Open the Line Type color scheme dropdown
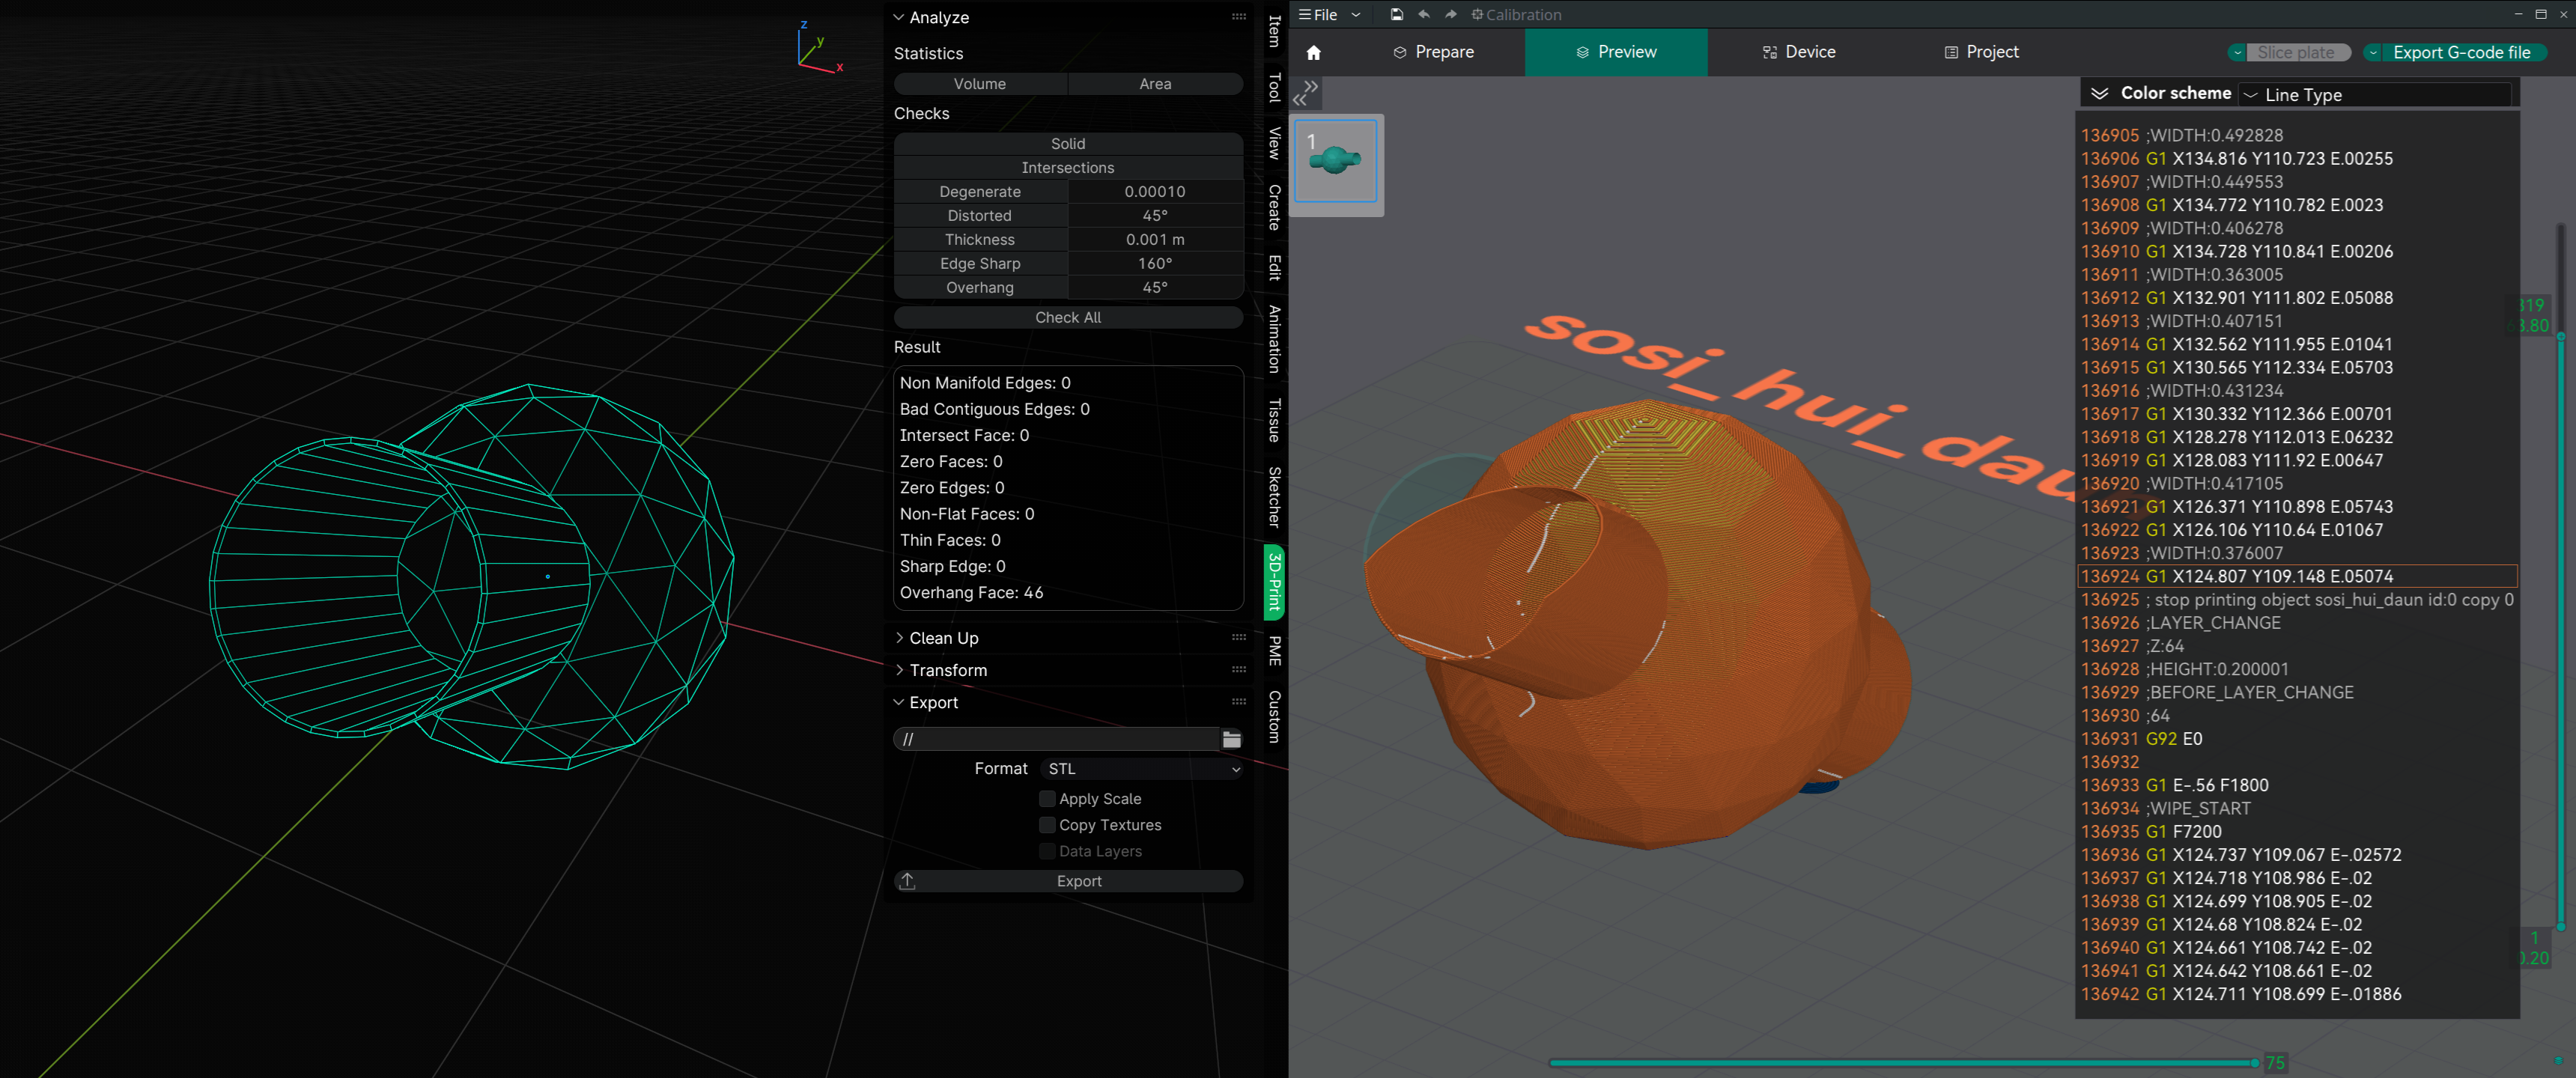Viewport: 2576px width, 1078px height. (2375, 95)
